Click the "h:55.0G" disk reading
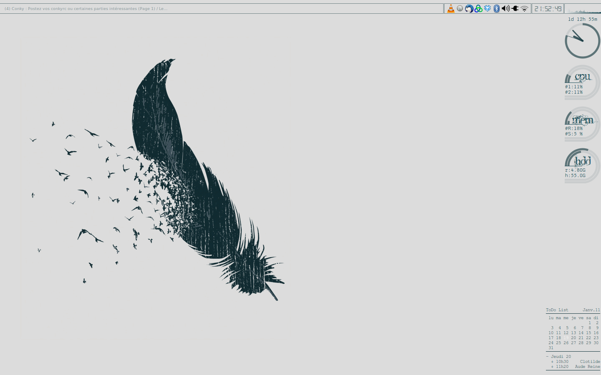The height and width of the screenshot is (375, 601). coord(575,175)
